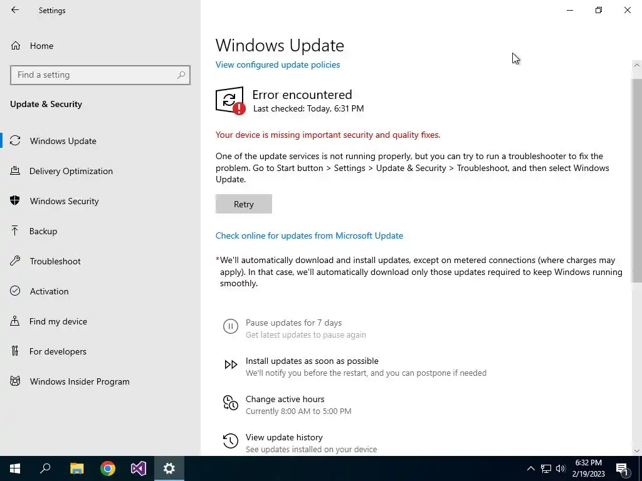Image resolution: width=642 pixels, height=481 pixels.
Task: Click the Update & Security heading
Action: point(46,104)
